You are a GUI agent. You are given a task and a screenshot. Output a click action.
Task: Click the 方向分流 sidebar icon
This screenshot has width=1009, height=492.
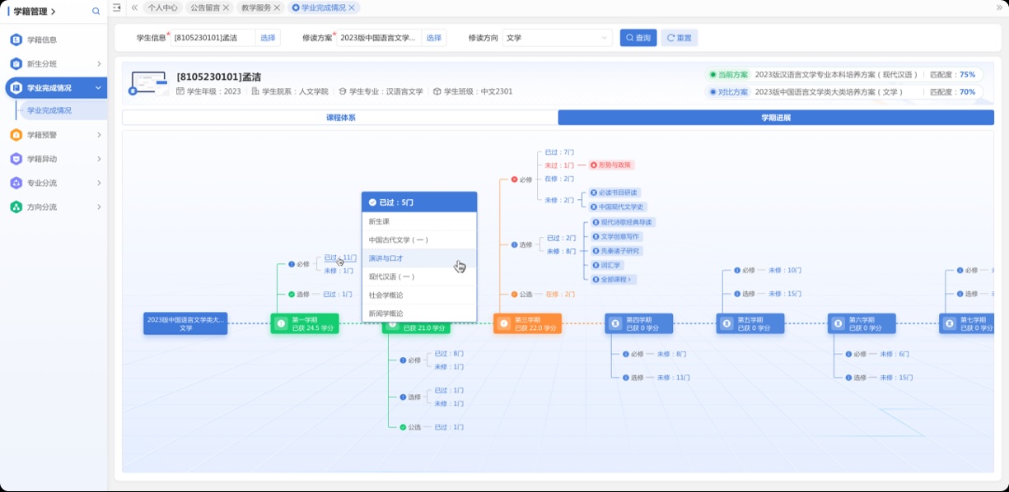pyautogui.click(x=16, y=207)
